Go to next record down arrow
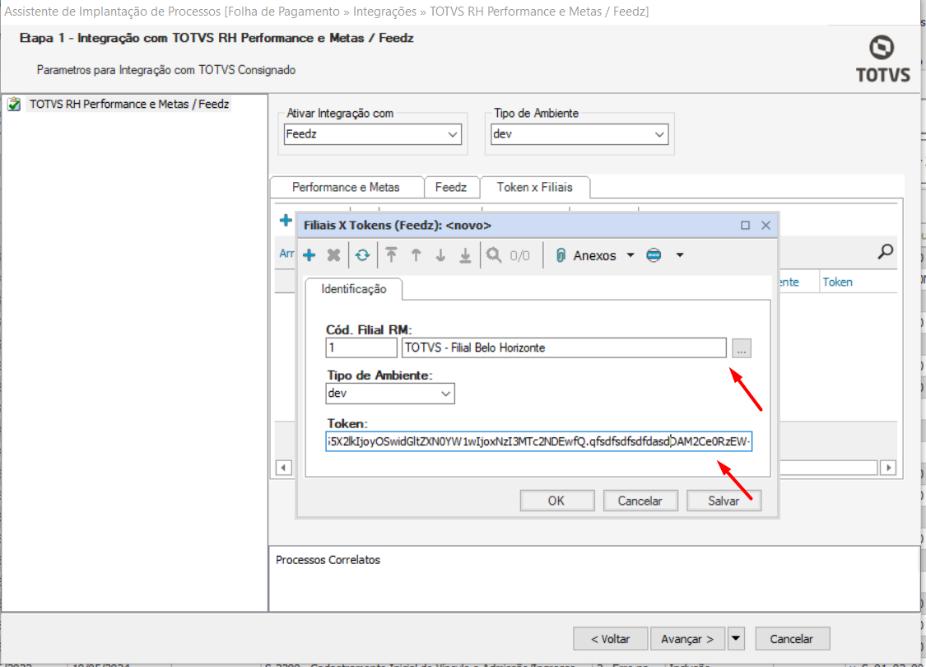This screenshot has height=667, width=926. coord(440,255)
